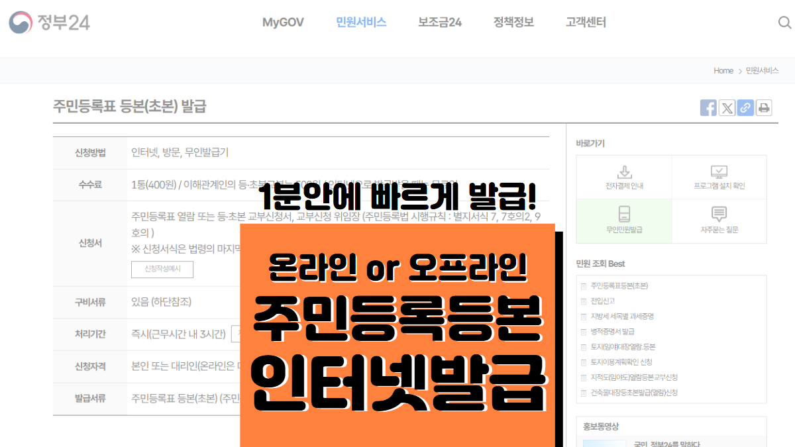Open the MyGOV menu
795x447 pixels.
283,23
